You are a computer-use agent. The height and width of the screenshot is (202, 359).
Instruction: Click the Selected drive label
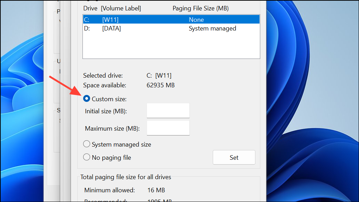[x=103, y=75]
